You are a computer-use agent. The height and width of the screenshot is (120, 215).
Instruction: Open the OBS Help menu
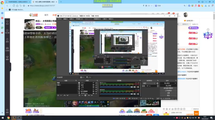click(111, 19)
